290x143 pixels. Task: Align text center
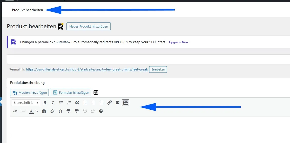(93, 103)
